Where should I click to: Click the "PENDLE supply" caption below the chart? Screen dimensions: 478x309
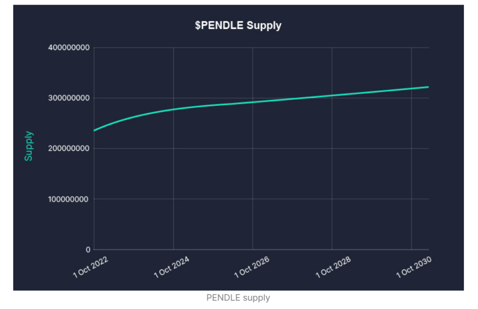click(x=238, y=297)
